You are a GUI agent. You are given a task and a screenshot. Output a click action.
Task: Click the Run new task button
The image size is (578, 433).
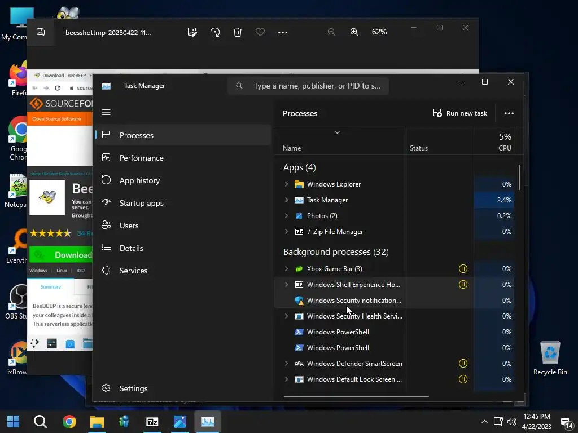click(460, 113)
